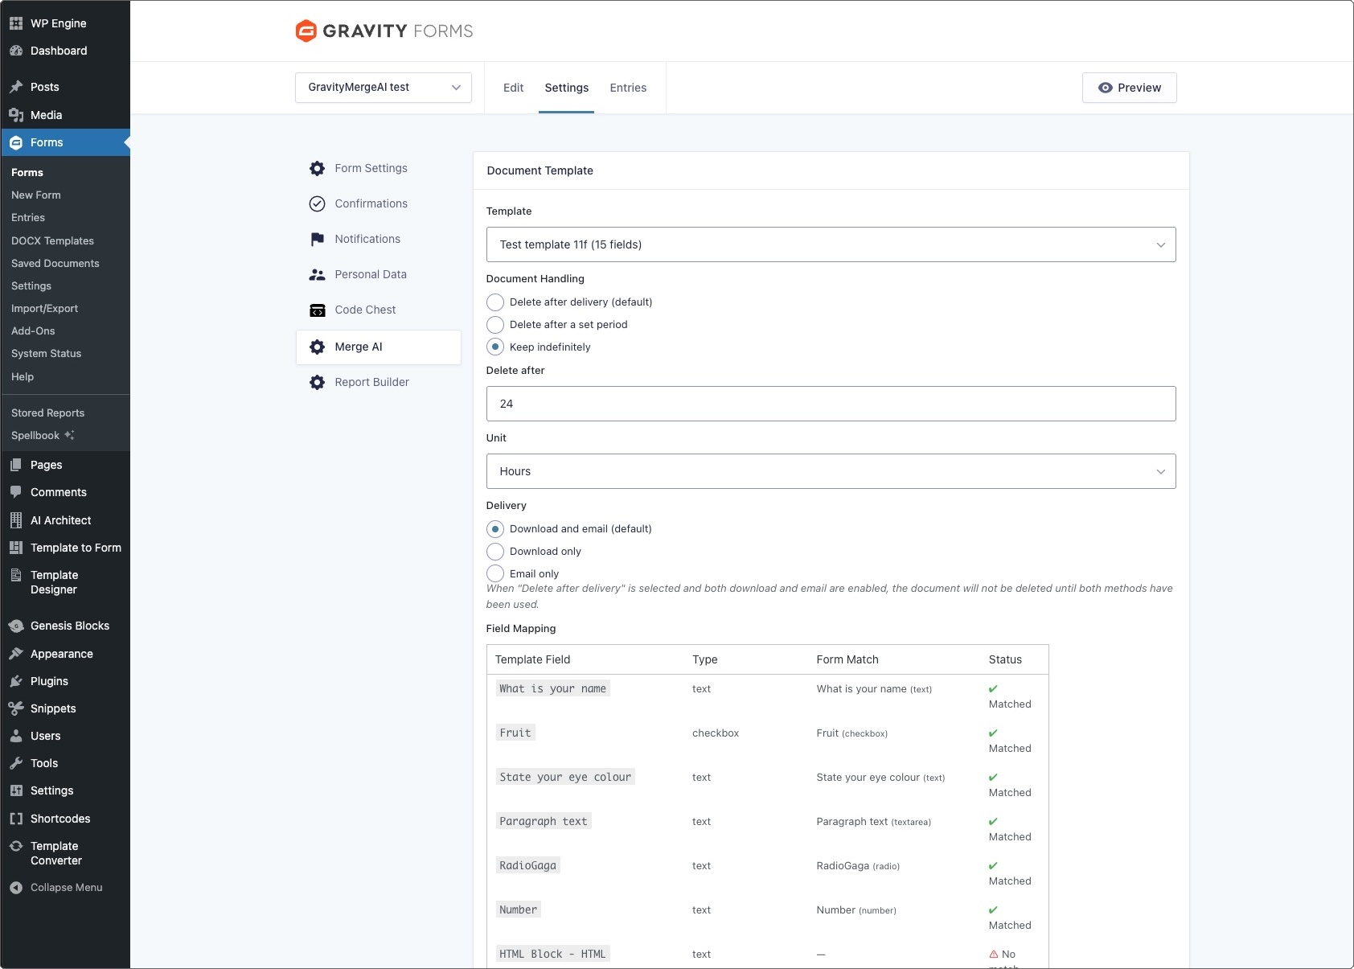Click the Code Chest icon
Viewport: 1354px width, 969px height.
(x=317, y=310)
